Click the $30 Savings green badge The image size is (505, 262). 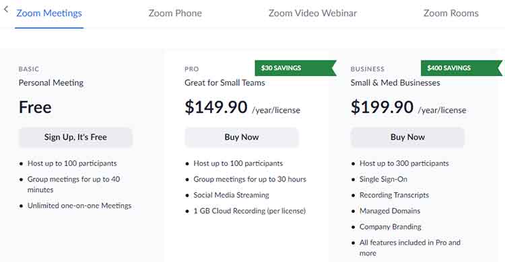coord(296,68)
